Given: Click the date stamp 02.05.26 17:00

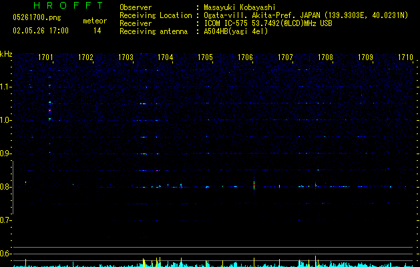Looking at the screenshot, I should click(x=41, y=31).
